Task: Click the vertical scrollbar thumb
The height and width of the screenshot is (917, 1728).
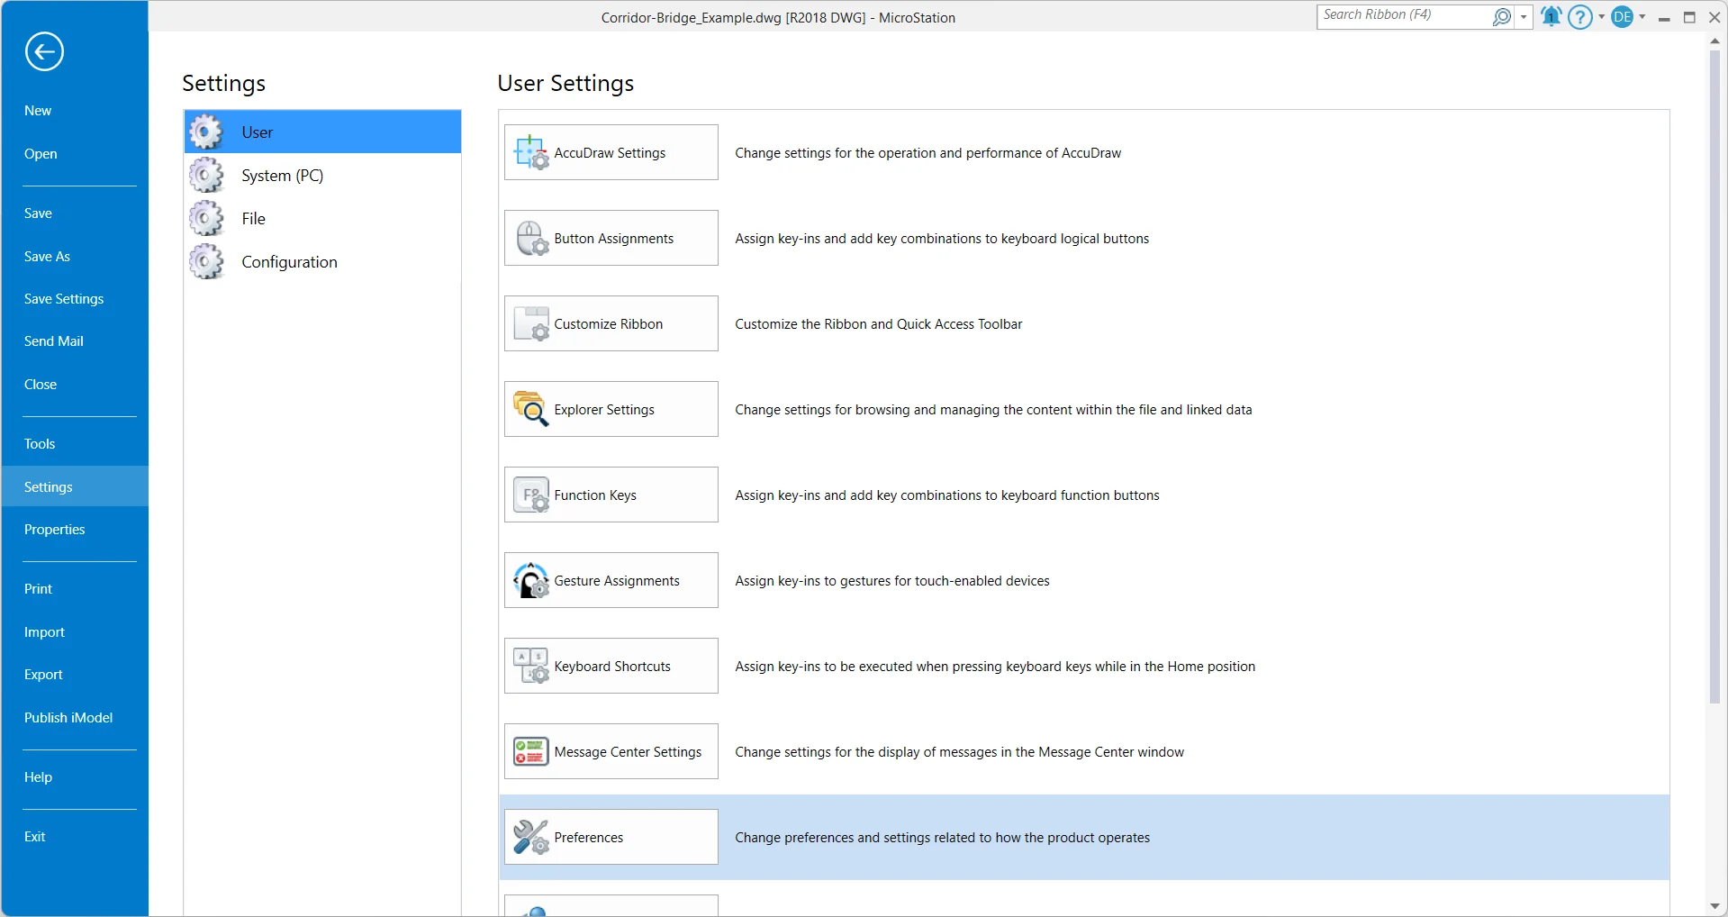Action: 1714,377
